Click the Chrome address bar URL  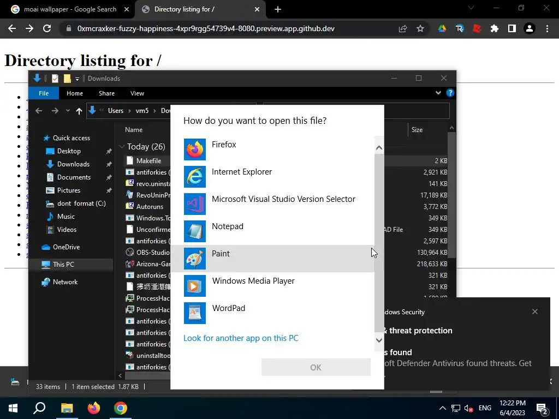206,28
